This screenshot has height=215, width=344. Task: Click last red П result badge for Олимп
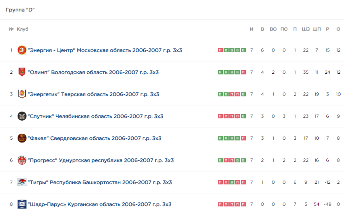point(243,72)
